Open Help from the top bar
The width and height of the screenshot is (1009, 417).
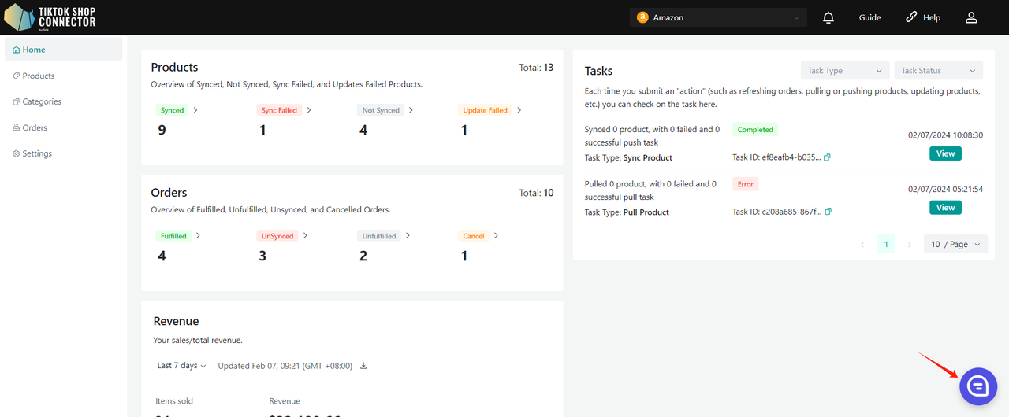pyautogui.click(x=923, y=17)
